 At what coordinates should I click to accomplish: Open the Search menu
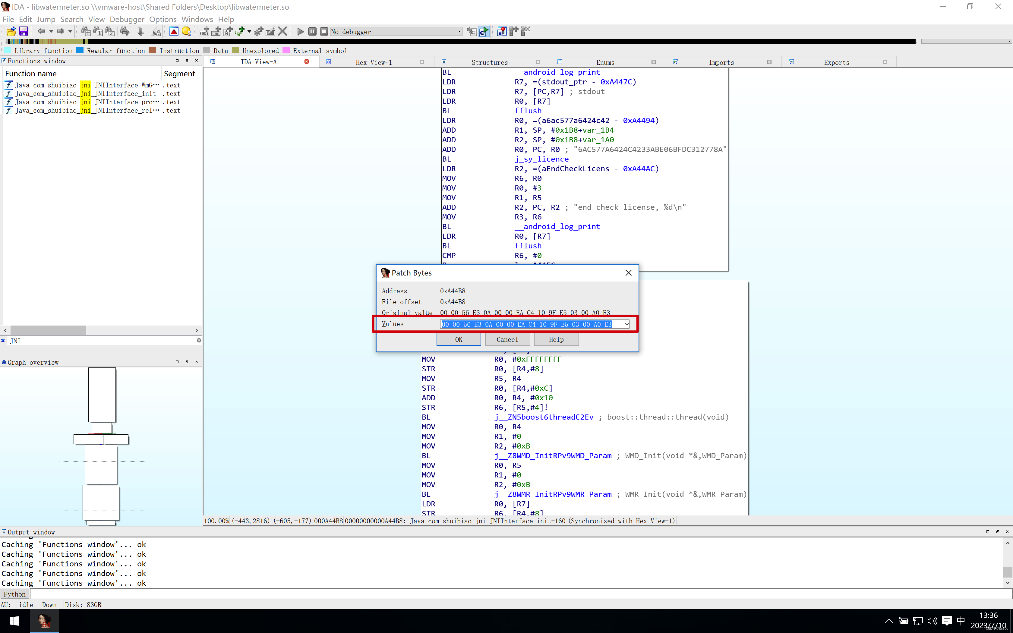coord(71,19)
